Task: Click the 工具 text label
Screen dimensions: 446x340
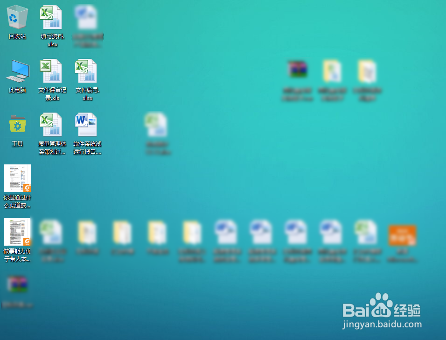Action: tap(17, 144)
